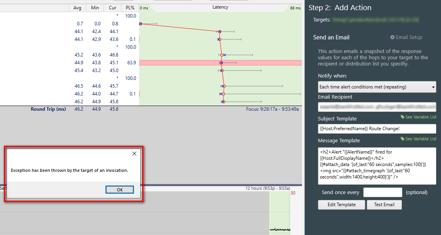This screenshot has width=441, height=235.
Task: Click the Min column header
Action: coord(95,8)
